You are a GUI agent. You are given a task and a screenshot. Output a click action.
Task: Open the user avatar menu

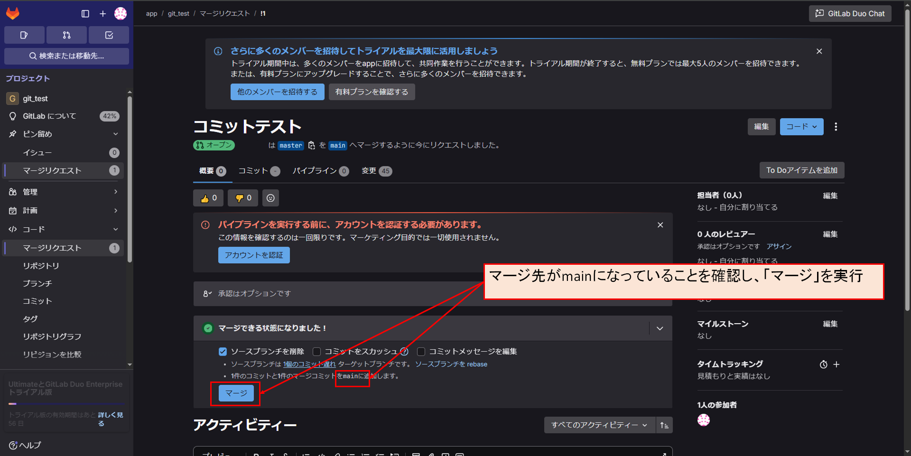pos(121,14)
